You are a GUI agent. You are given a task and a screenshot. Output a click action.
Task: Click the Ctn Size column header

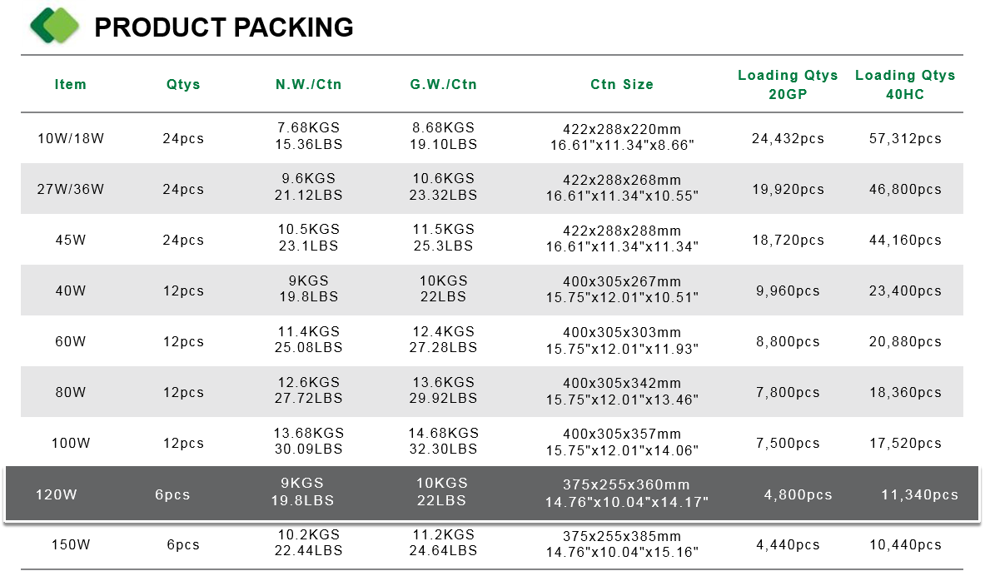622,84
